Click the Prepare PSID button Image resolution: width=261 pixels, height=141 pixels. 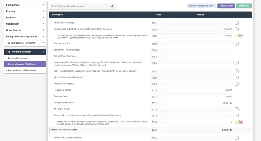point(226,6)
